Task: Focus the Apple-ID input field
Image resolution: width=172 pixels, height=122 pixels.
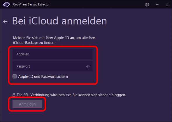Action: point(52,54)
